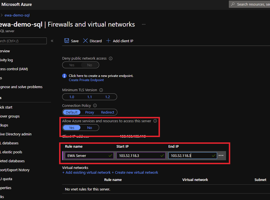Click info icon beside Connection Policy
Image resolution: width=270 pixels, height=200 pixels.
point(95,106)
